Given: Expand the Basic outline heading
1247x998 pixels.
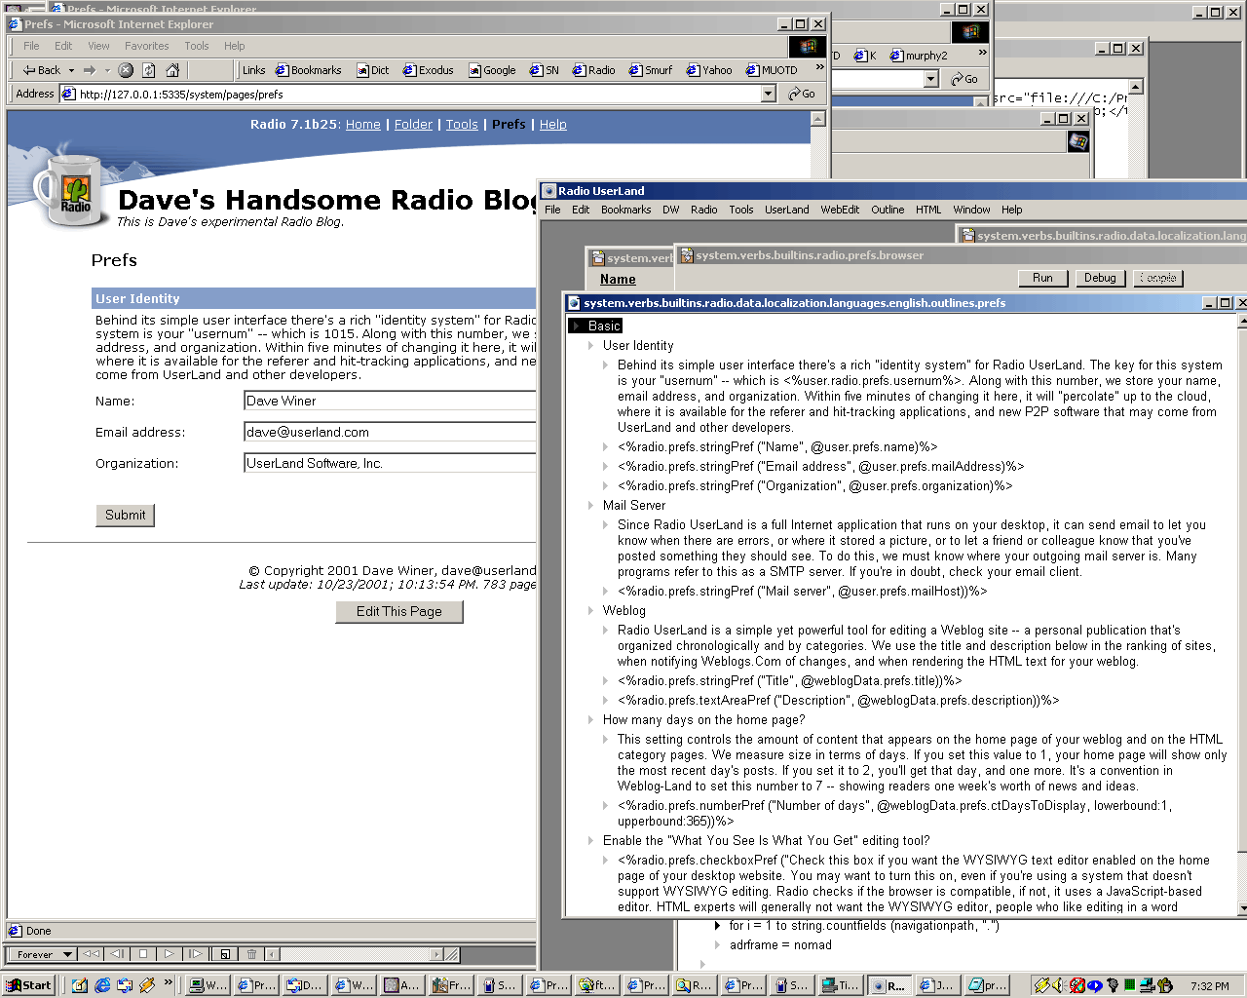Looking at the screenshot, I should pos(577,326).
